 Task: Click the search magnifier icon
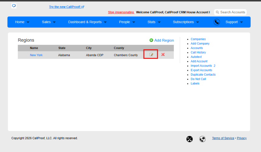(217, 12)
